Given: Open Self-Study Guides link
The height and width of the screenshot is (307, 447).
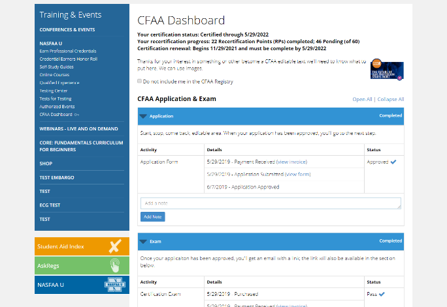Looking at the screenshot, I should coord(56,66).
